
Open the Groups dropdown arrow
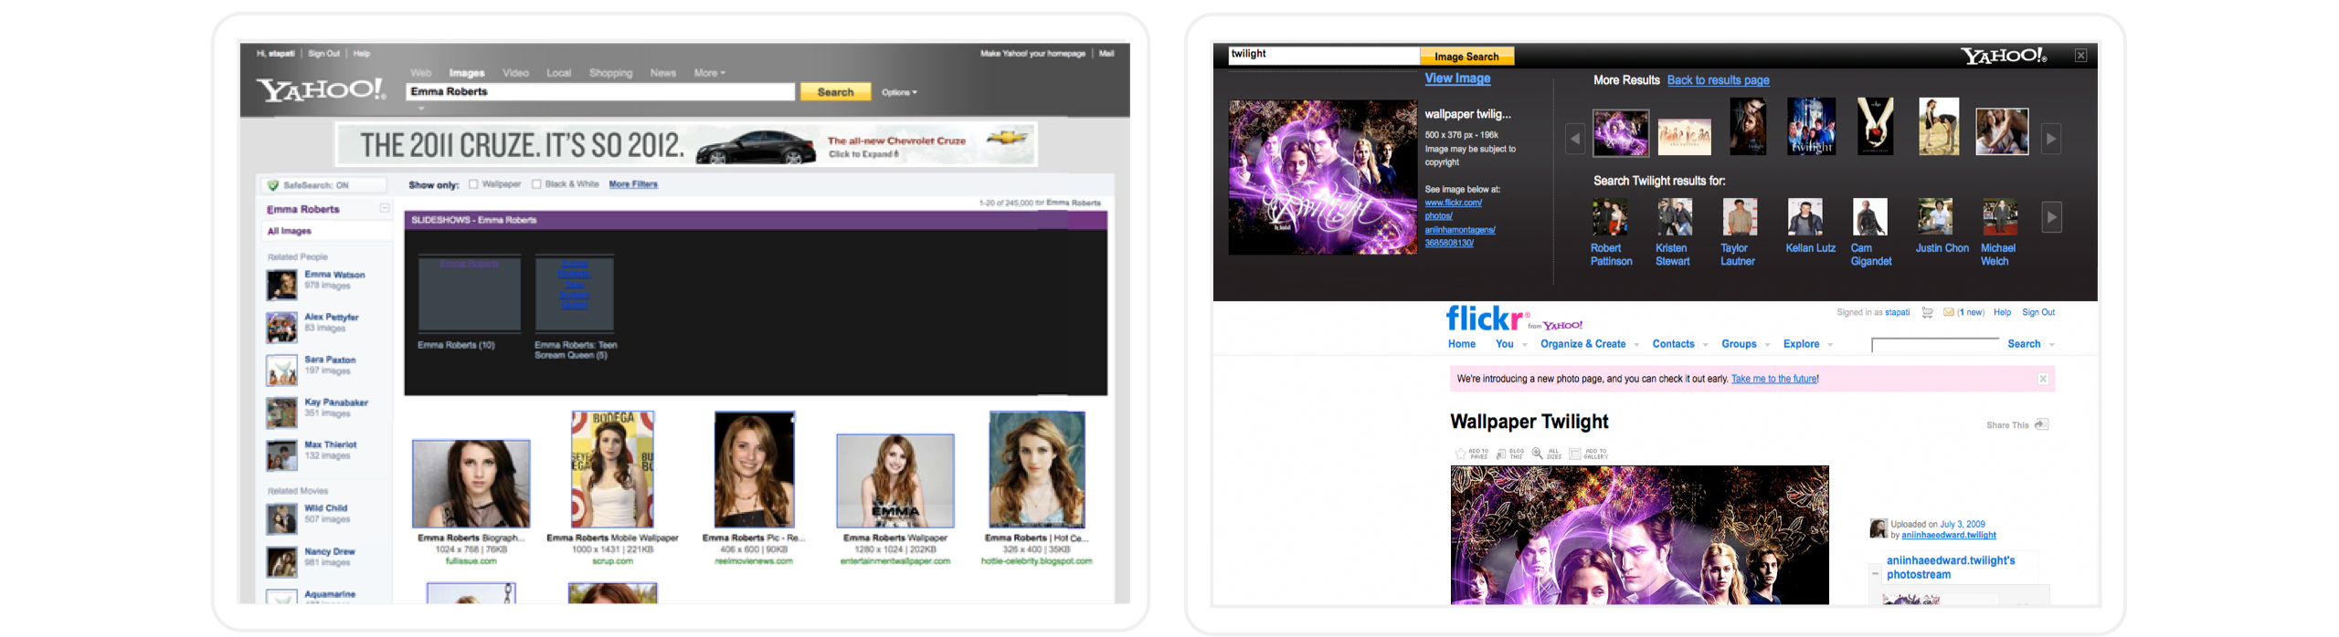[x=1768, y=345]
